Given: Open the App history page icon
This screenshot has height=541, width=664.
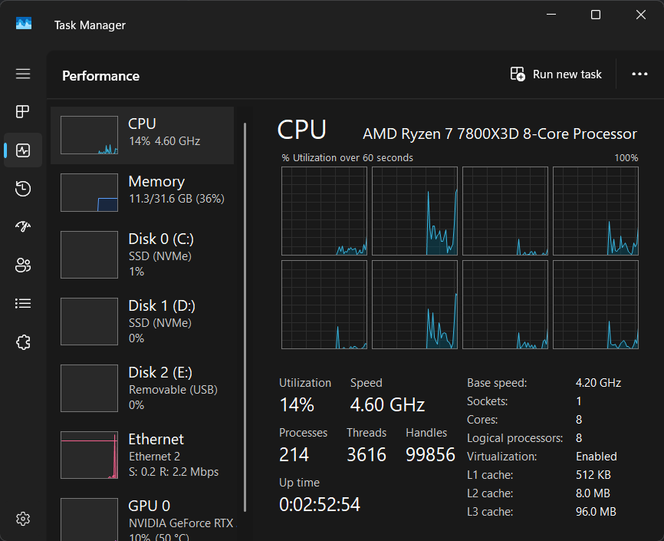Looking at the screenshot, I should (x=23, y=189).
